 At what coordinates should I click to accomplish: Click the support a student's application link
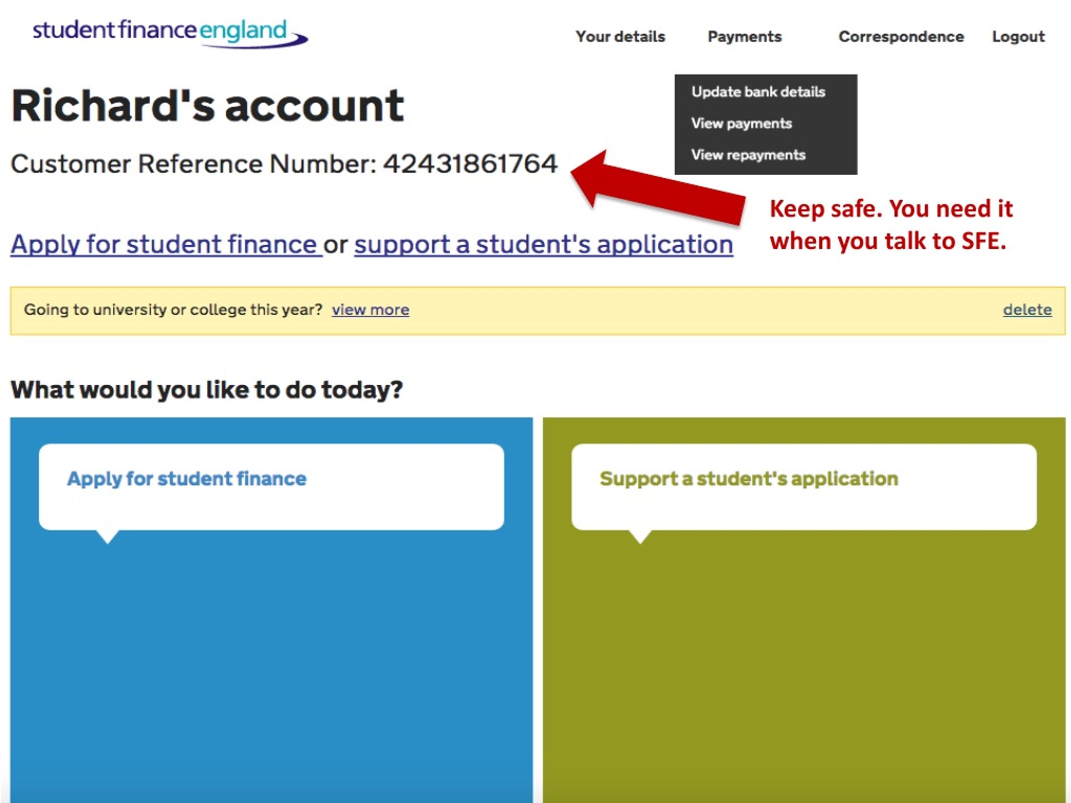(x=544, y=244)
